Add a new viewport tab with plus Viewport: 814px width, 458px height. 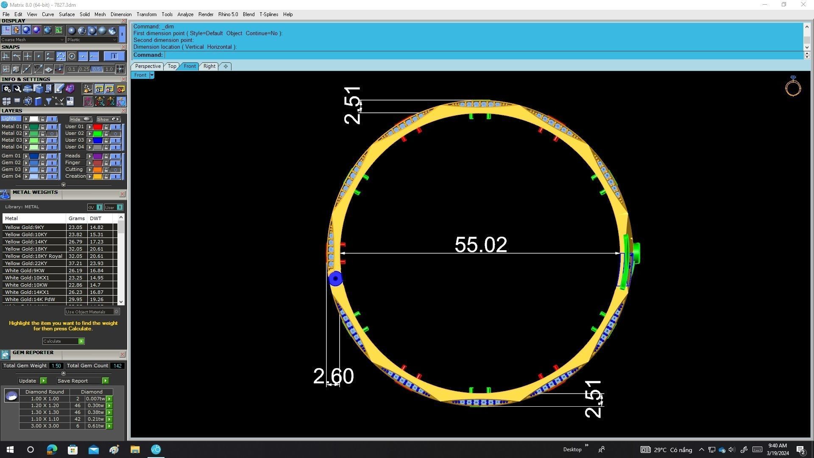click(x=226, y=66)
